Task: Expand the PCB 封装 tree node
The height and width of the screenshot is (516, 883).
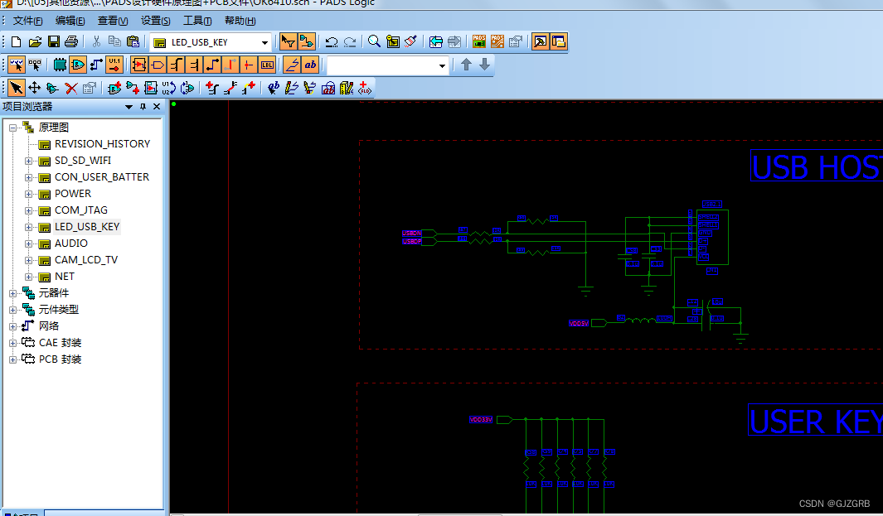Action: [12, 359]
